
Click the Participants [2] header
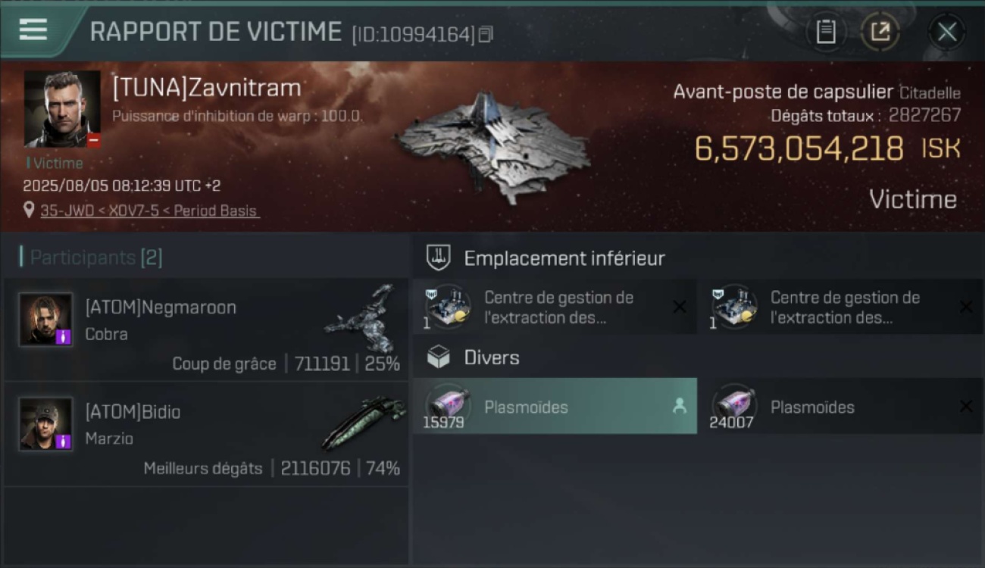click(95, 257)
